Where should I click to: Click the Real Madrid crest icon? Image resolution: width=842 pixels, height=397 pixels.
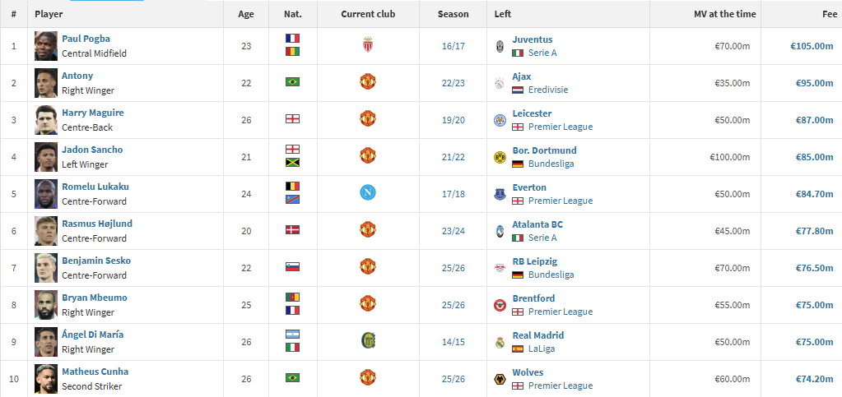pyautogui.click(x=500, y=342)
